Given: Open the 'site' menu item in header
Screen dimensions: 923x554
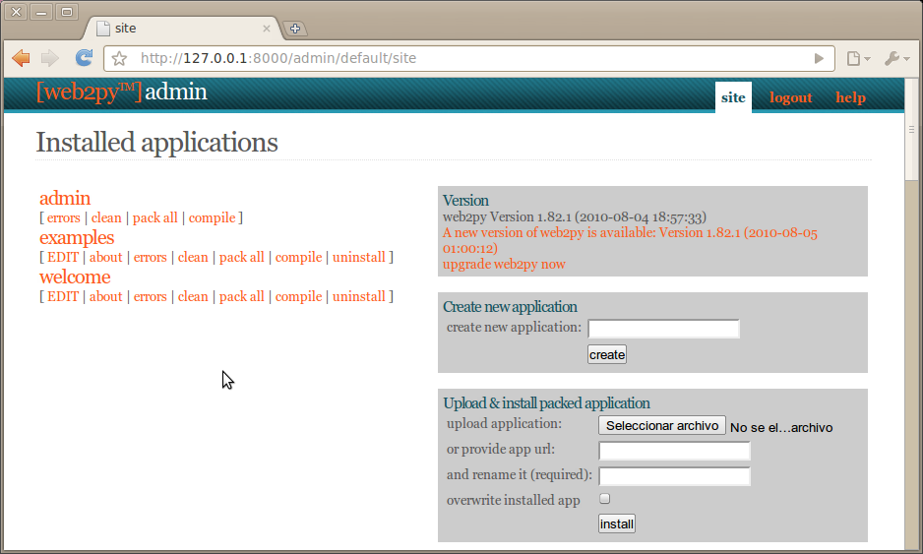Looking at the screenshot, I should pos(733,97).
